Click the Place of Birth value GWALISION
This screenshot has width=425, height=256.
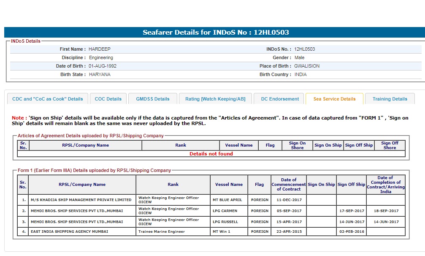click(307, 66)
